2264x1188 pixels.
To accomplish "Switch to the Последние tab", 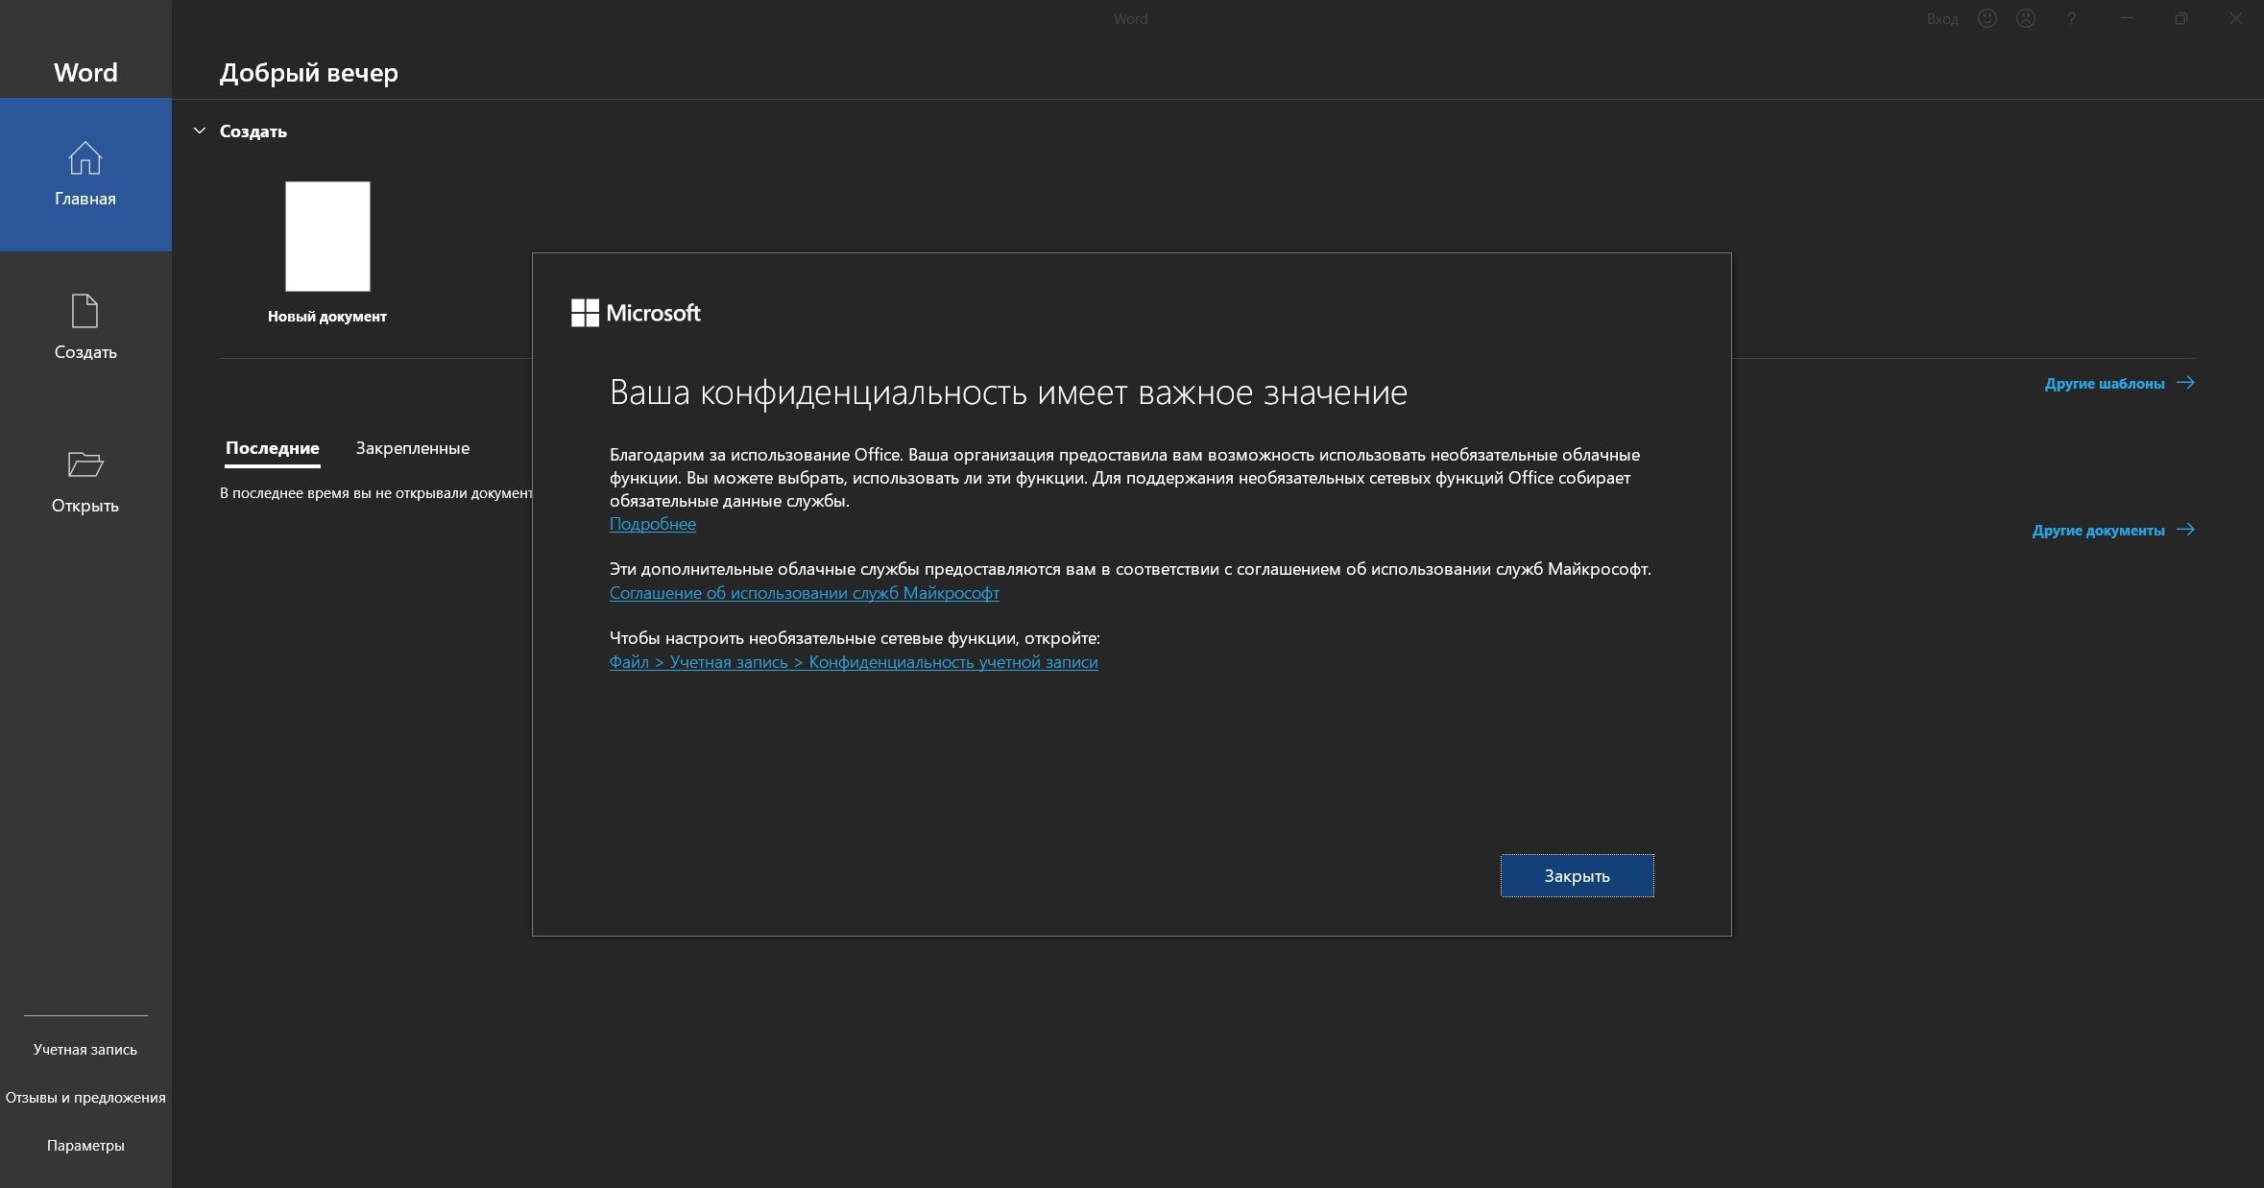I will pyautogui.click(x=273, y=448).
